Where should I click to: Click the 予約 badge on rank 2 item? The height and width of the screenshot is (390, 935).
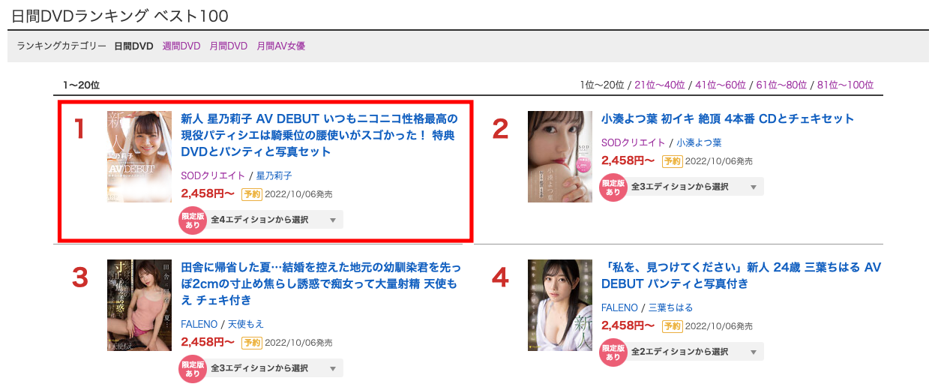[x=673, y=161]
